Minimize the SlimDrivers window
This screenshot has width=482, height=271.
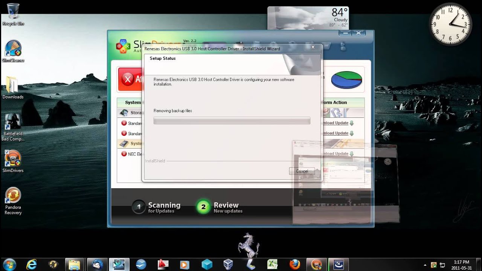(x=345, y=33)
